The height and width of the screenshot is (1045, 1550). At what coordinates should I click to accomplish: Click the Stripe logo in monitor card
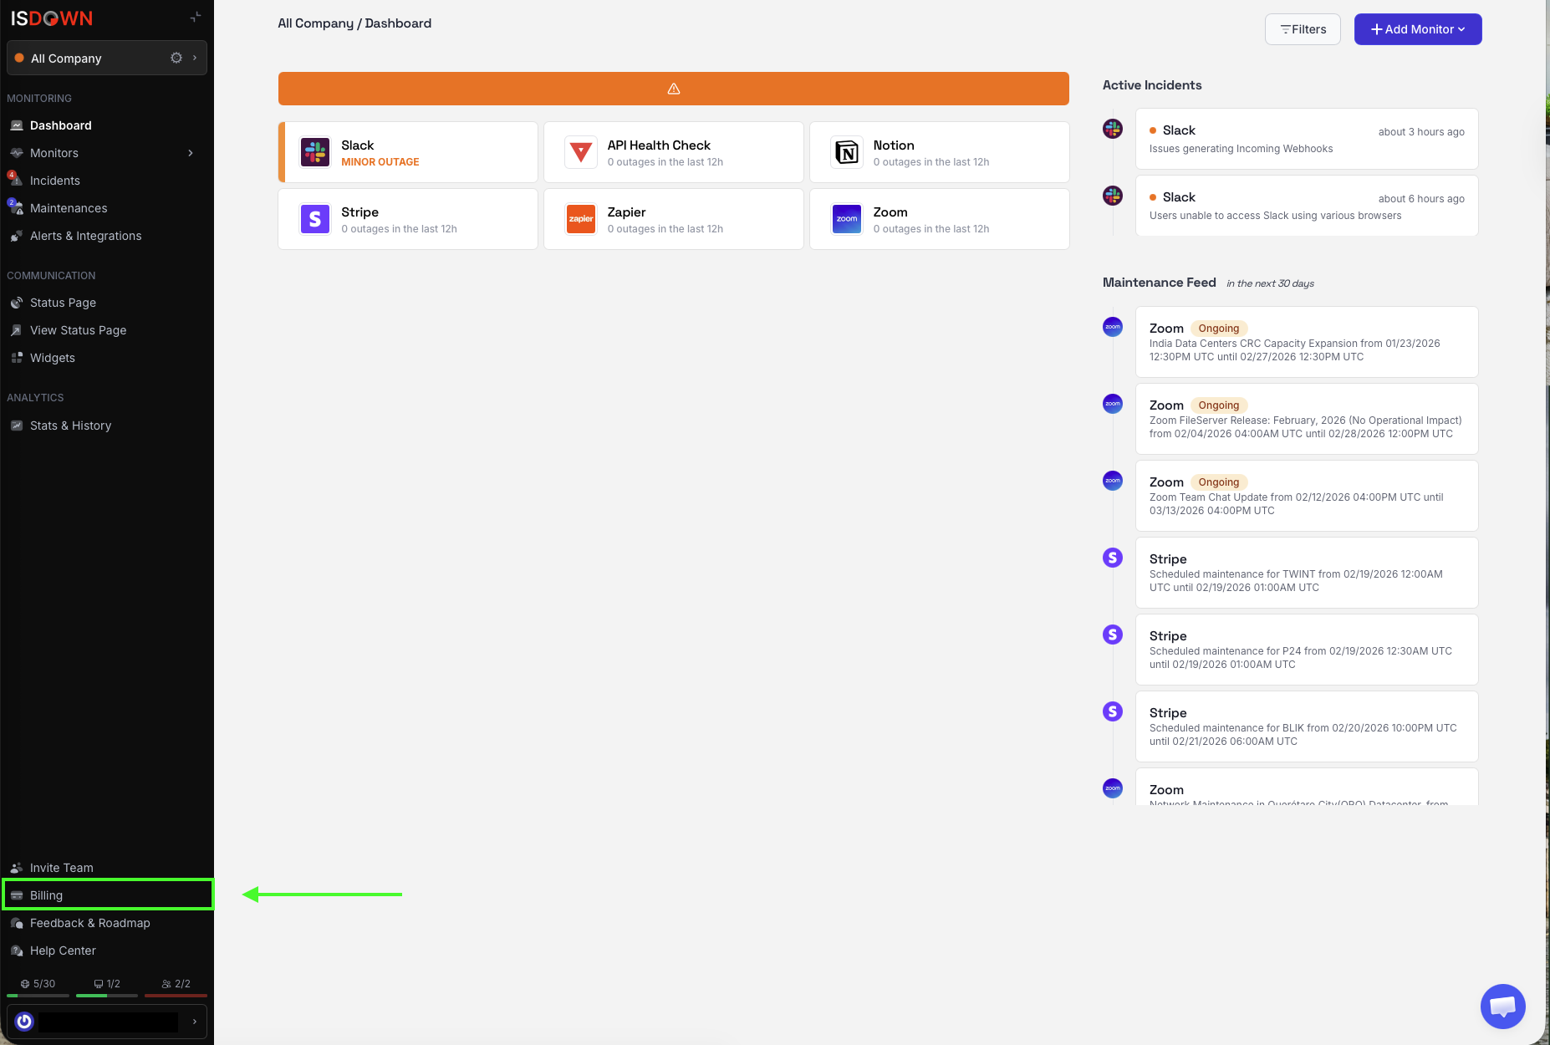point(315,219)
